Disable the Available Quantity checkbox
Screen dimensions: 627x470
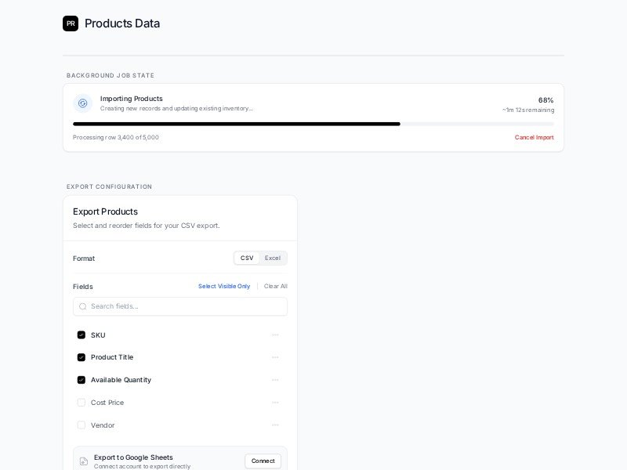82,380
